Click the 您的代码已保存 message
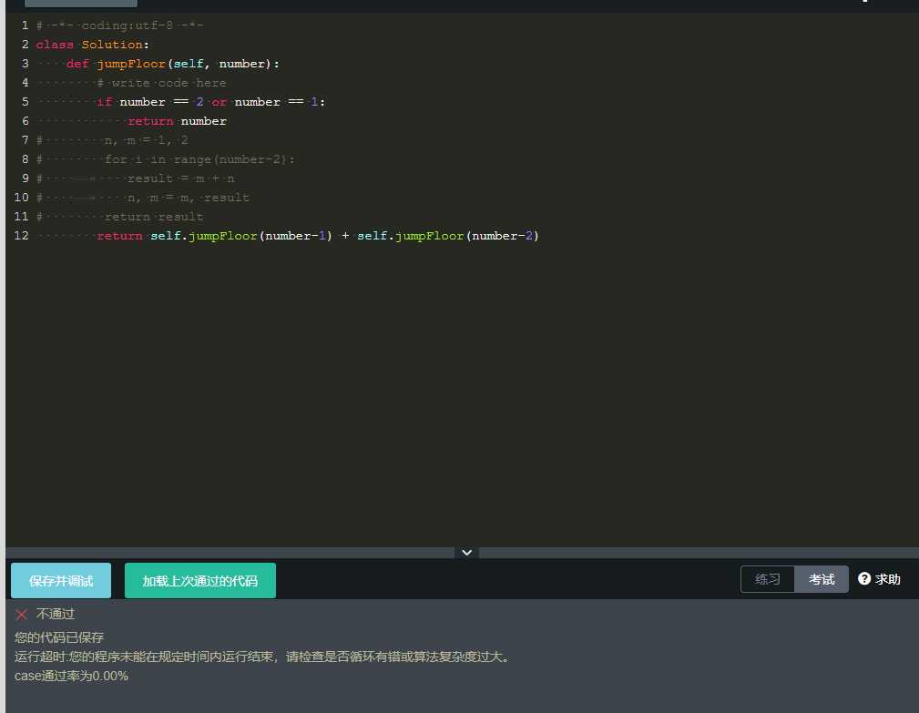The image size is (919, 713). [x=59, y=637]
